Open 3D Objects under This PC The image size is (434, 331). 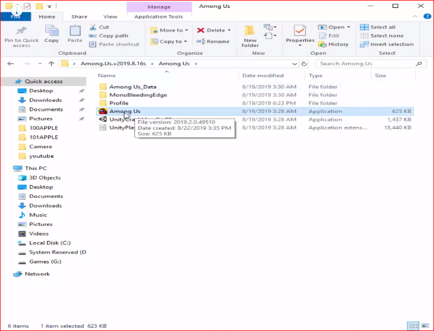(x=45, y=178)
